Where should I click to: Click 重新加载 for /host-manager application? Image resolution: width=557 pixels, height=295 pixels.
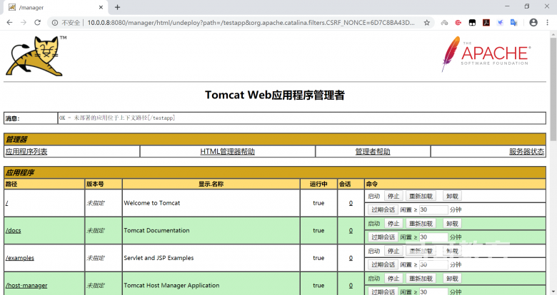pyautogui.click(x=421, y=279)
